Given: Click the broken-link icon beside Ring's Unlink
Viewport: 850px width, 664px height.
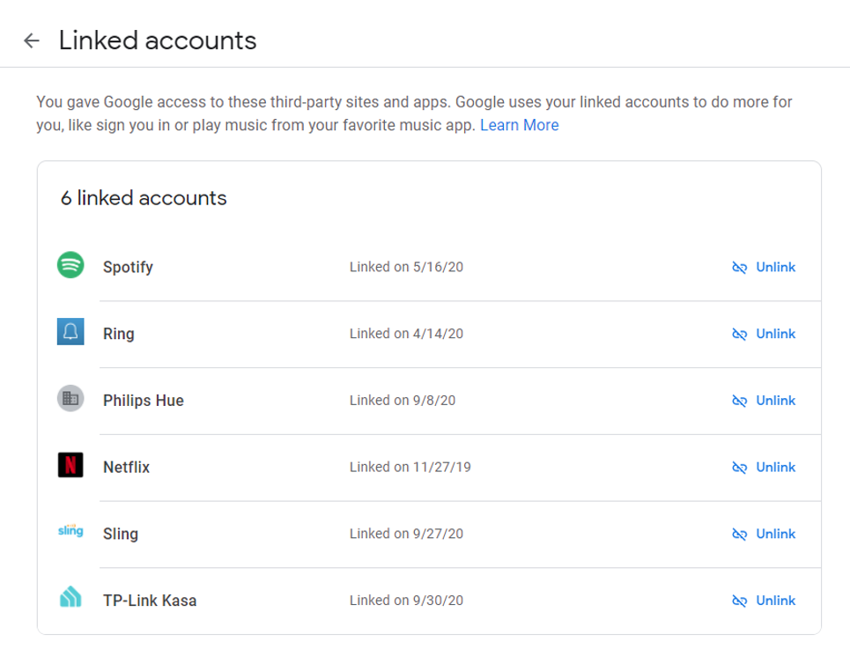Looking at the screenshot, I should [739, 334].
